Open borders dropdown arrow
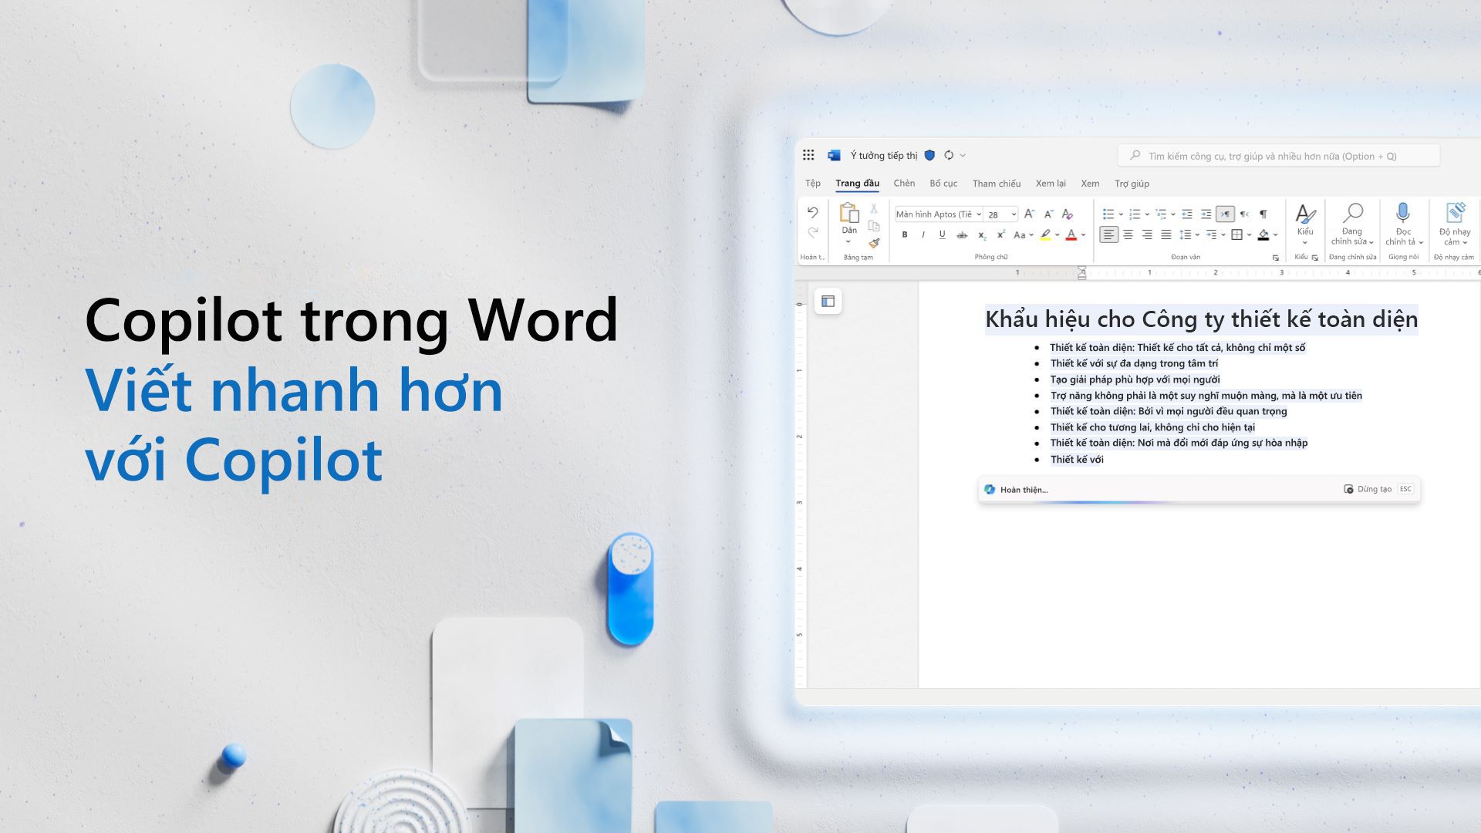1481x833 pixels. coord(1249,235)
